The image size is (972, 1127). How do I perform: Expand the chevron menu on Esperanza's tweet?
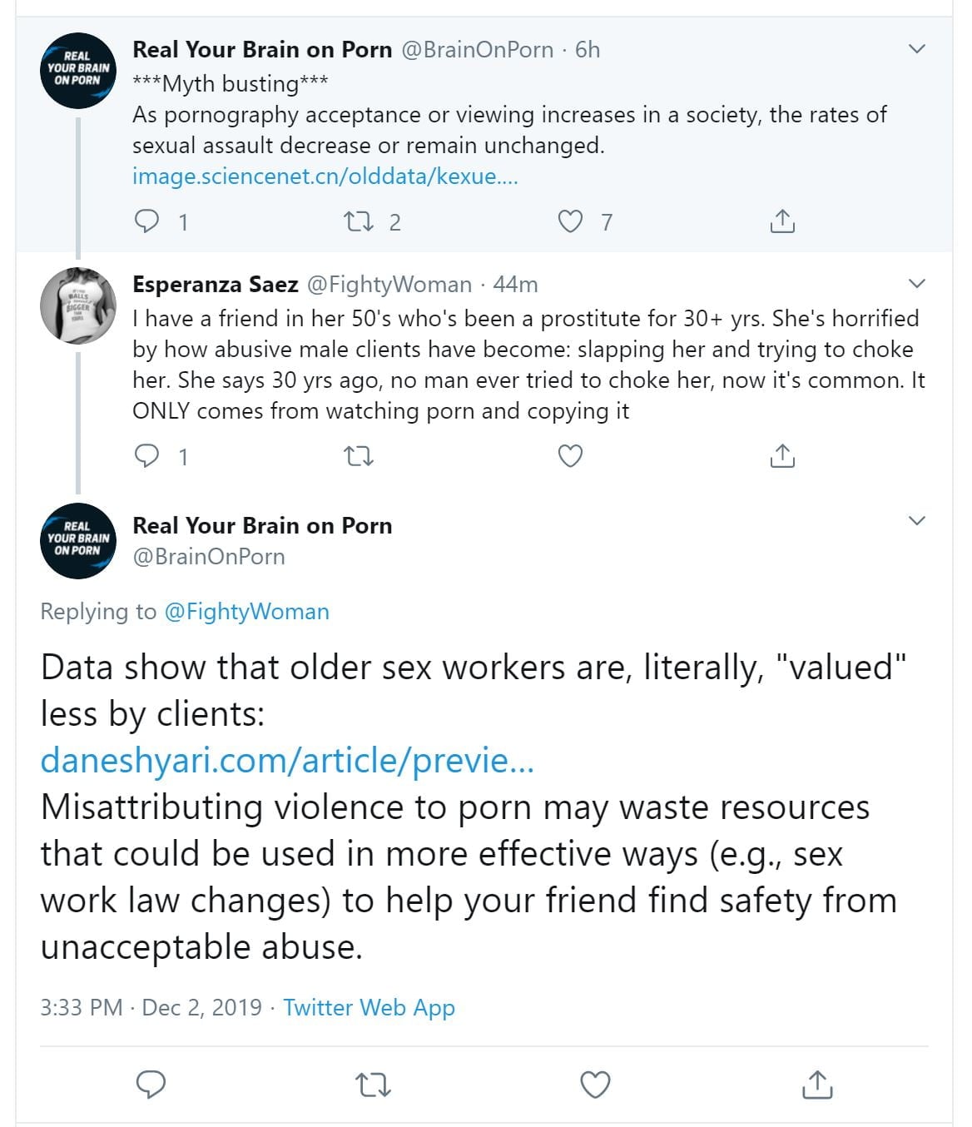coord(916,284)
